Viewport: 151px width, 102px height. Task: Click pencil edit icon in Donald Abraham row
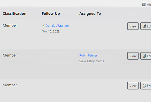144,26
